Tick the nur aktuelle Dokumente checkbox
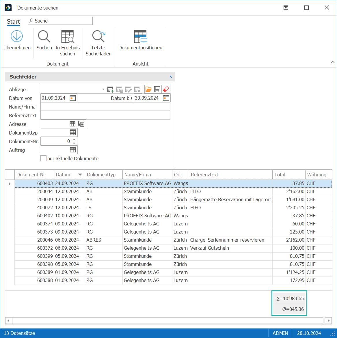Viewport: 337px width, 338px height. [43, 158]
